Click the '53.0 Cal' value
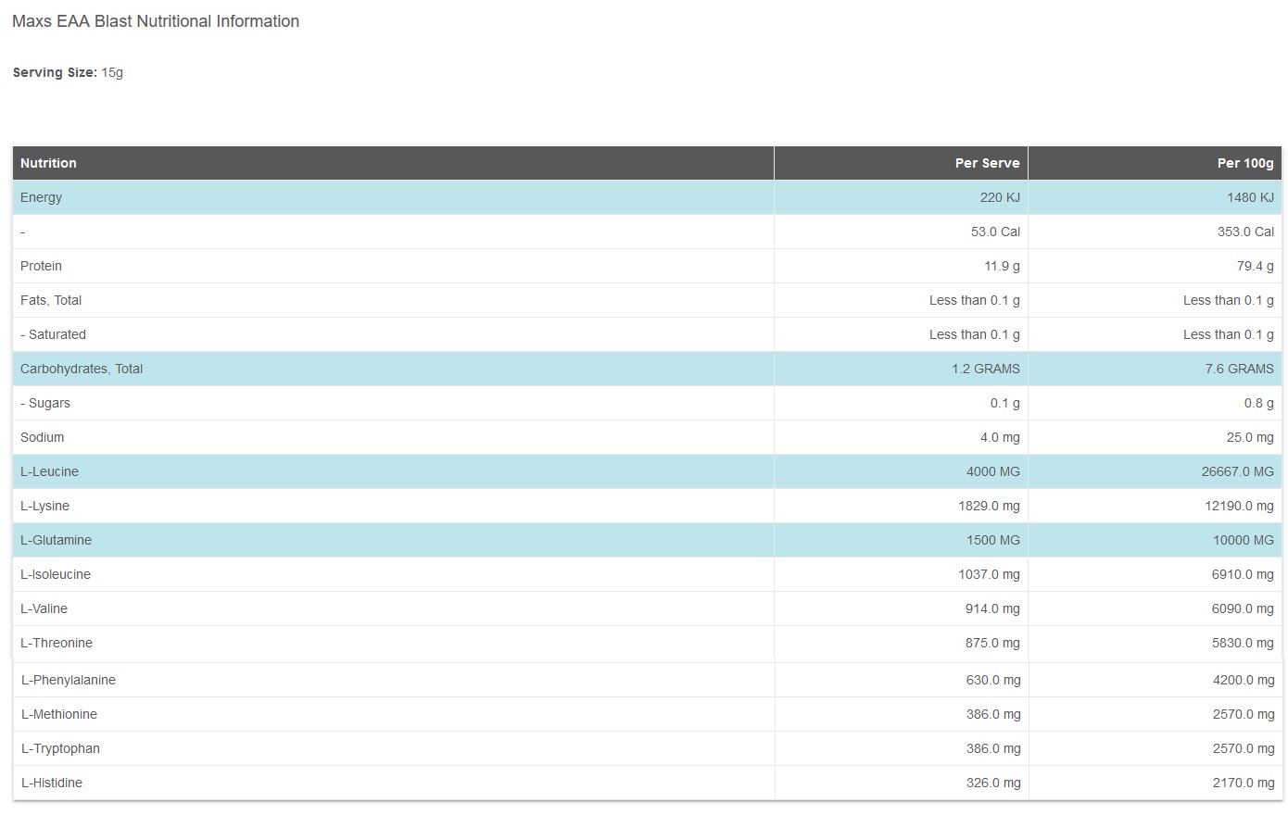 [x=995, y=232]
